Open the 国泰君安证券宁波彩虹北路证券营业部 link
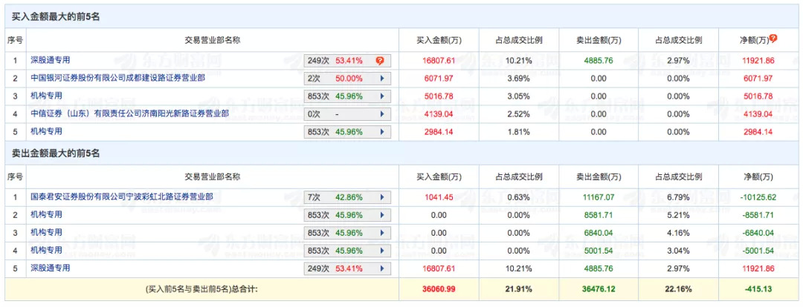Screen dimensions: 803x307 coord(122,197)
